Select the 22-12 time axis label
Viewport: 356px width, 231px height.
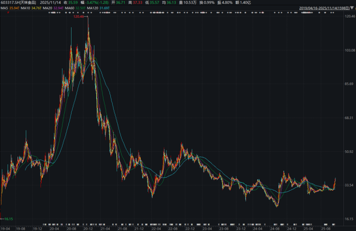(189, 228)
